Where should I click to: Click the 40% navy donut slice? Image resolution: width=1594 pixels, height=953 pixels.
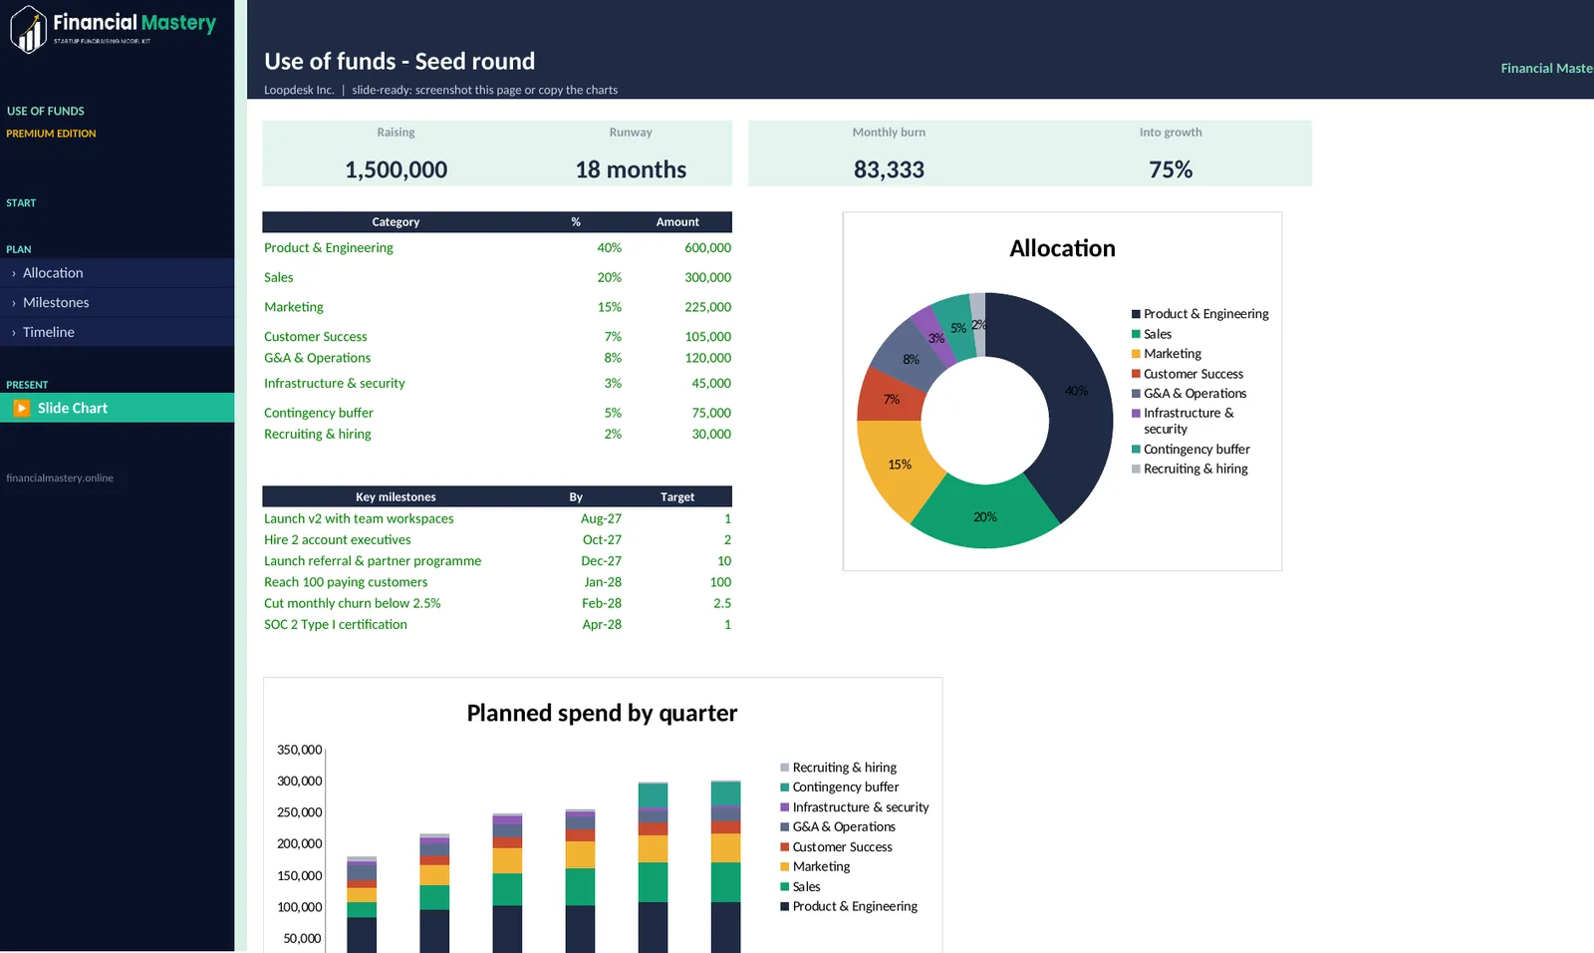[1077, 391]
